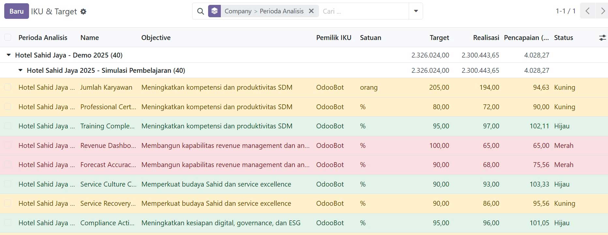The width and height of the screenshot is (608, 235).
Task: Check the Compliance Acti row checkbox
Action: 8,223
